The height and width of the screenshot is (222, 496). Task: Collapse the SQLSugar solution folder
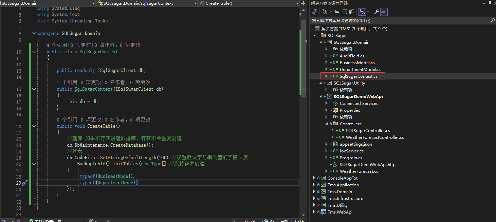pos(314,36)
